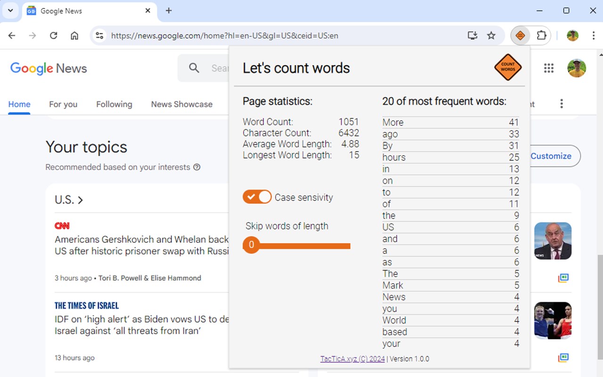The width and height of the screenshot is (603, 377).
Task: Open full coverage icon beside the top thumbnail
Action: 563,278
